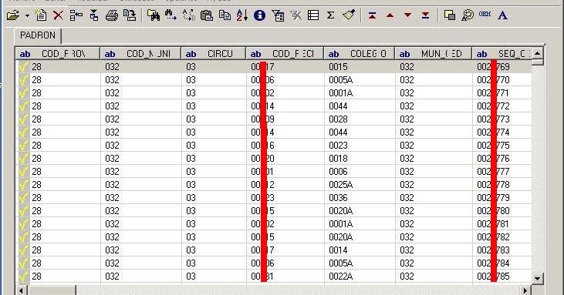Select the PADRON tab
Image resolution: width=564 pixels, height=295 pixels.
pyautogui.click(x=38, y=35)
